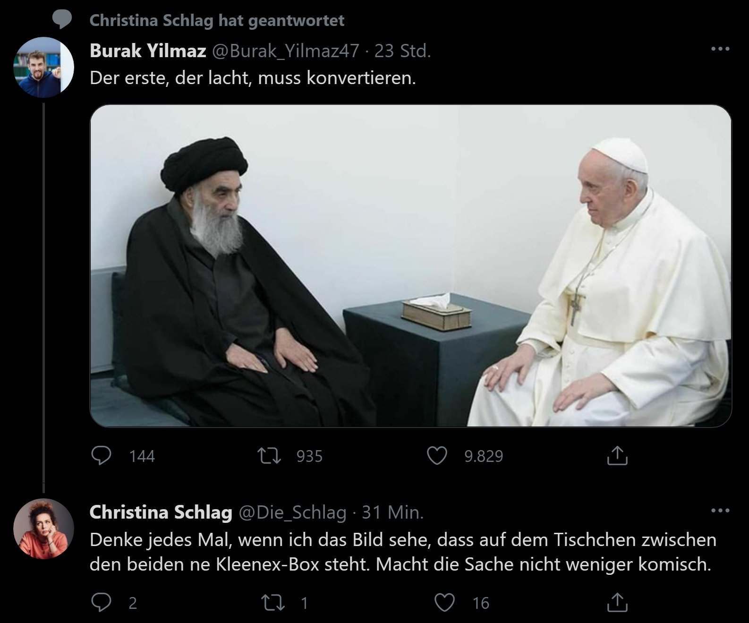Retweet Burak Yilmaz's tweet
The image size is (749, 623).
tap(269, 456)
